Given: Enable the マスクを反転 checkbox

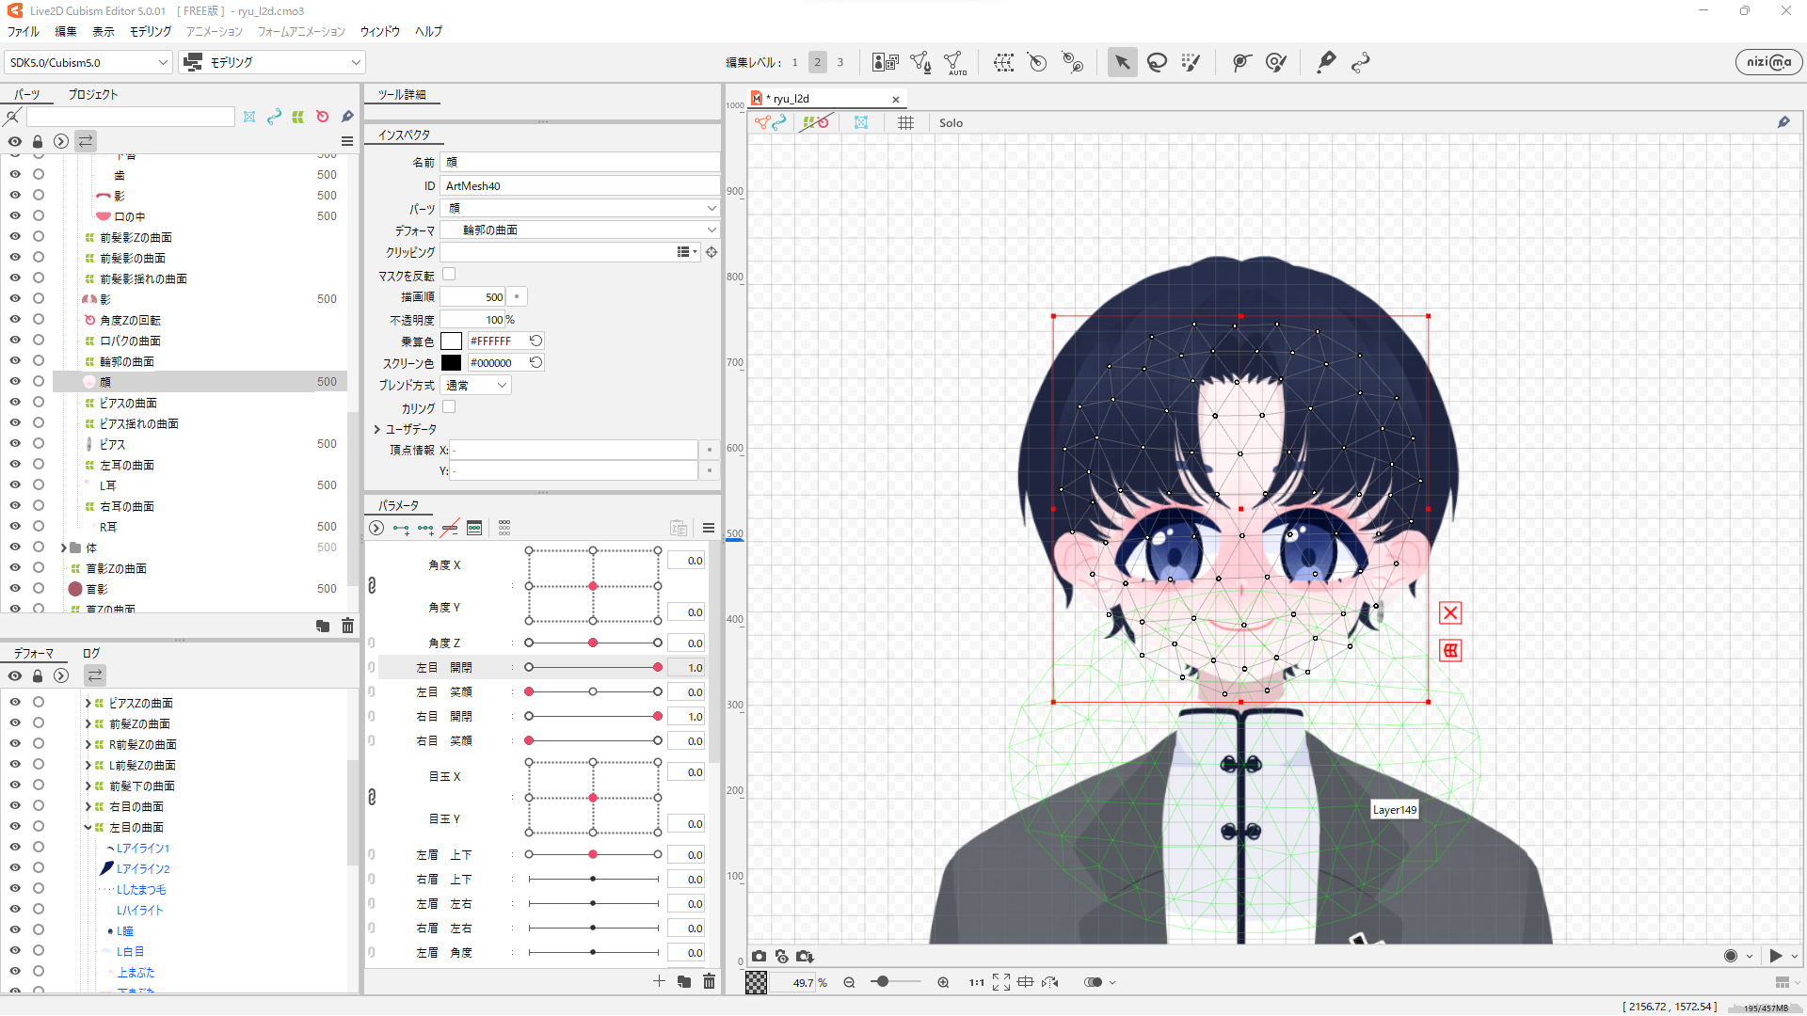Looking at the screenshot, I should 450,274.
